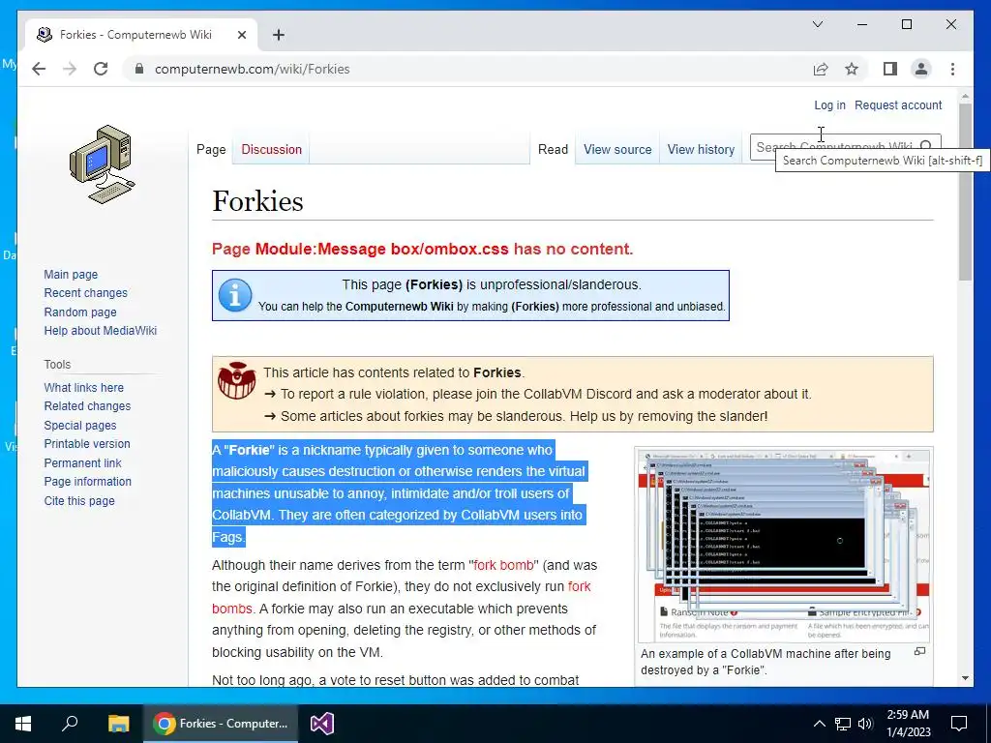Open the tab search chevron
991x743 pixels.
coord(817,24)
